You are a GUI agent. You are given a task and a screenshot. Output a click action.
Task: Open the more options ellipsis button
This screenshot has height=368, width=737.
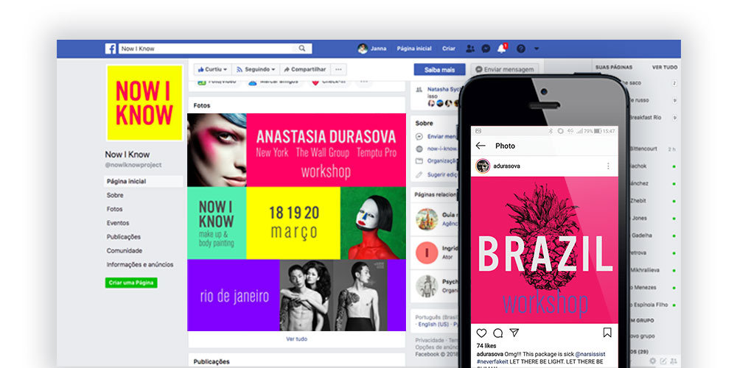(338, 69)
